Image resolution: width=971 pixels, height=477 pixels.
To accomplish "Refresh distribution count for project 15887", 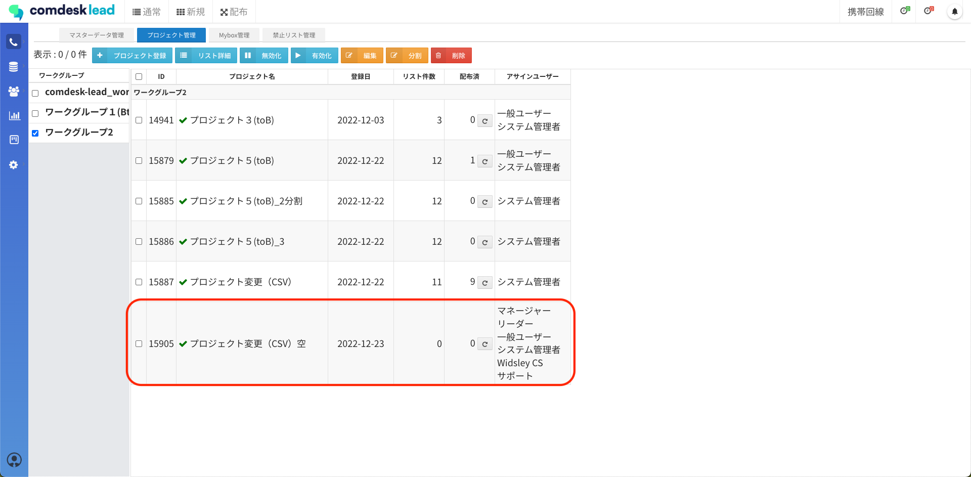I will 484,283.
